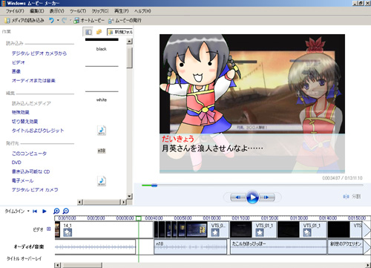Click collection pane horizontal scroll right arrow
The image size is (371, 268).
(x=124, y=202)
